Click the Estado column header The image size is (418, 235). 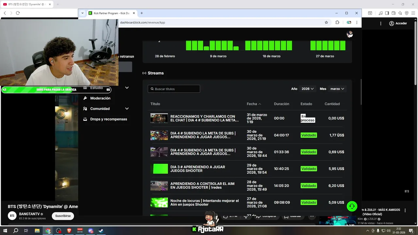tap(306, 104)
